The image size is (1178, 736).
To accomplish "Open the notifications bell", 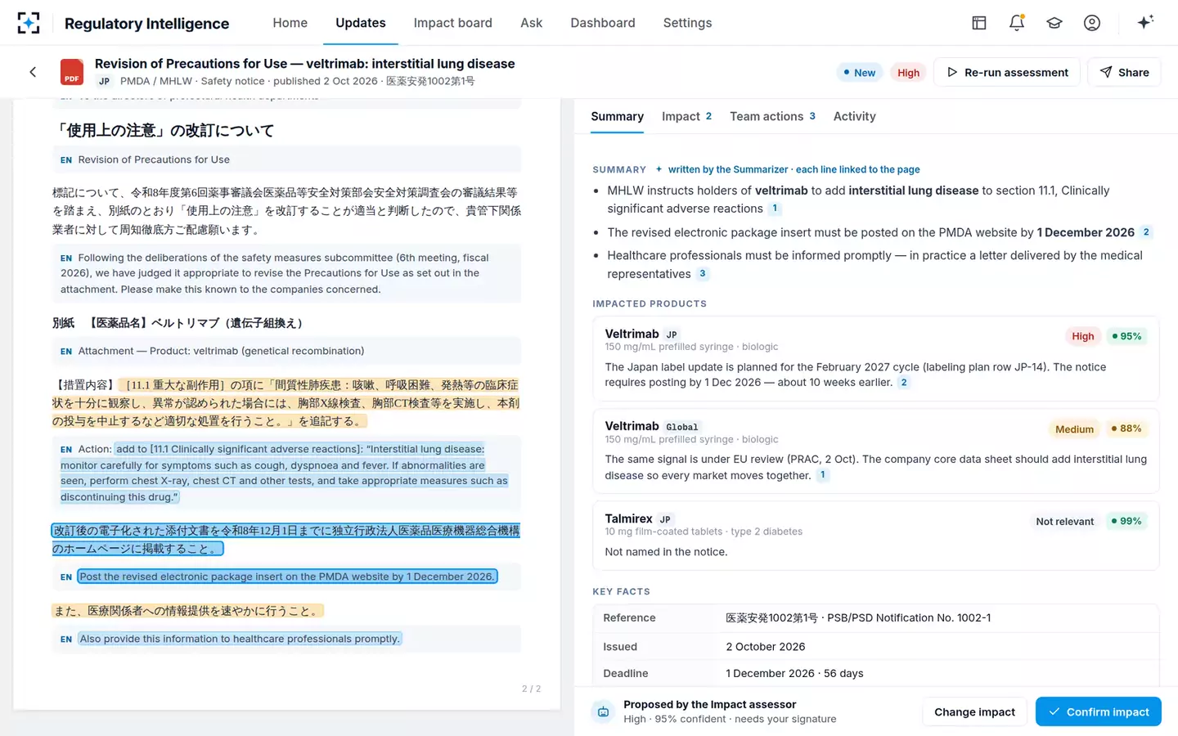I will (1017, 23).
